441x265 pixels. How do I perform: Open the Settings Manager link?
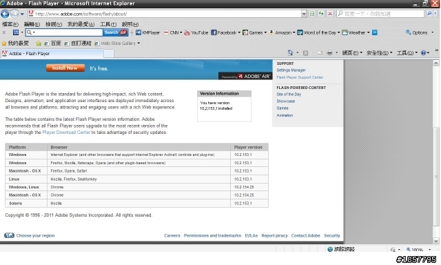tap(291, 70)
